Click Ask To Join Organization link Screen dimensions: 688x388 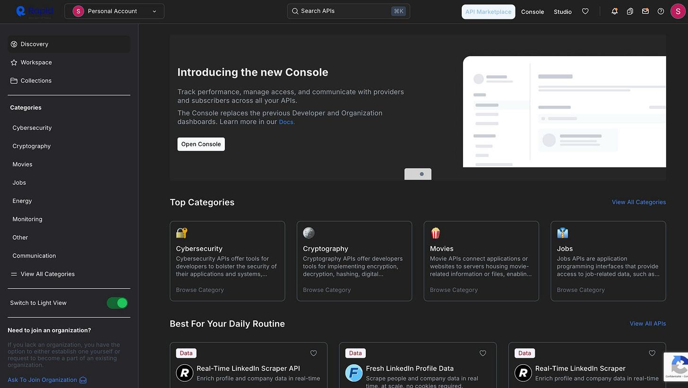[x=47, y=380]
